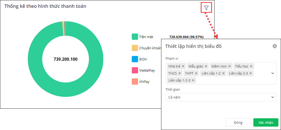The width and height of the screenshot is (281, 130).
Task: Toggle the BIDV legend color swatch
Action: point(135,59)
